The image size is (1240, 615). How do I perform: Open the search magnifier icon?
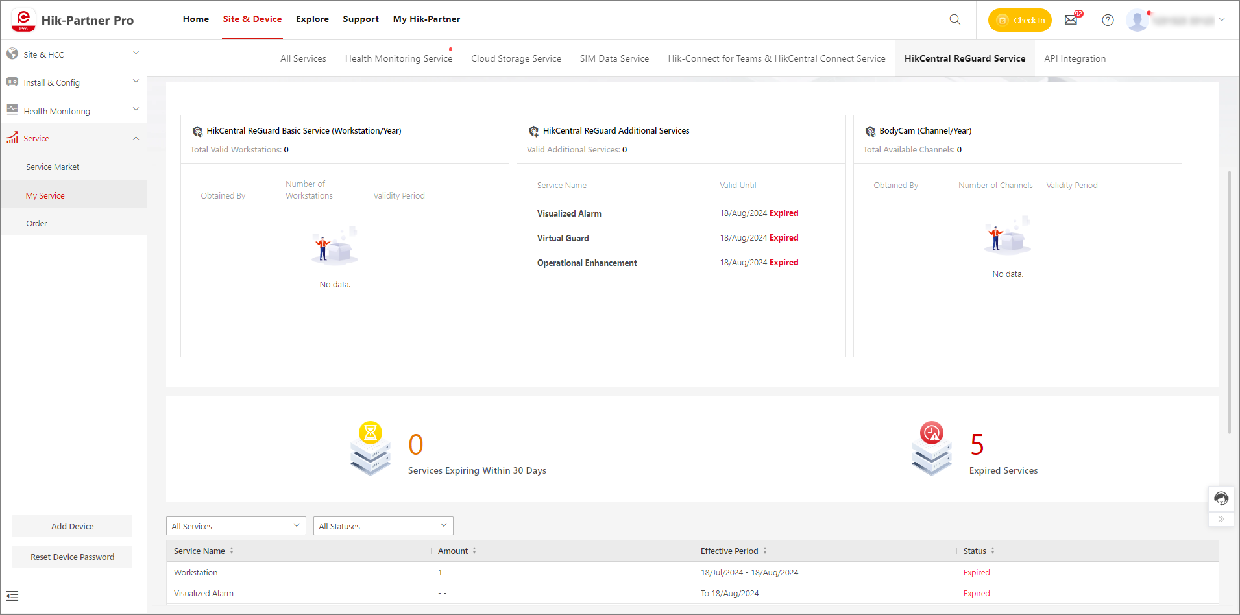(954, 19)
